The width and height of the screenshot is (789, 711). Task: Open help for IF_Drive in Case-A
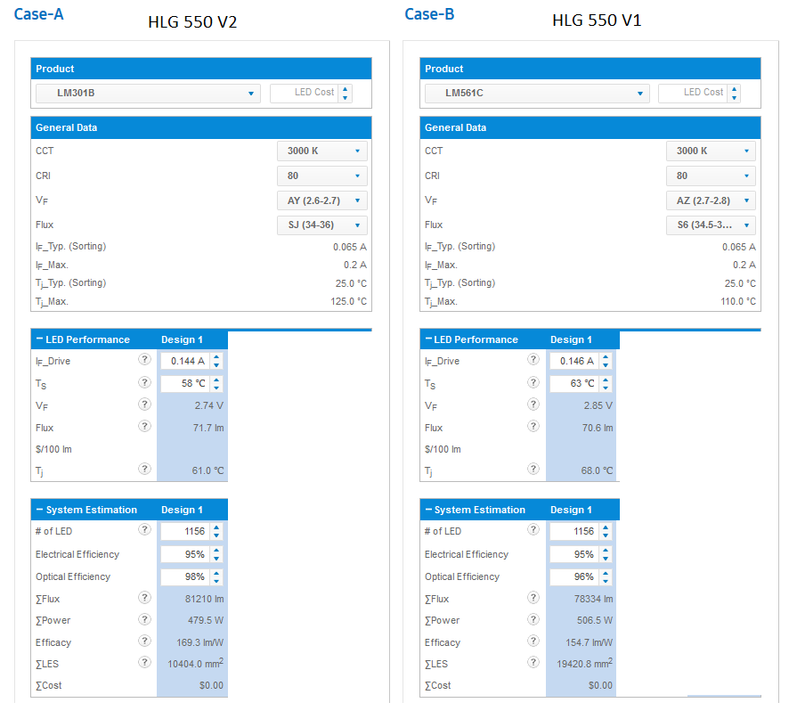[x=144, y=360]
